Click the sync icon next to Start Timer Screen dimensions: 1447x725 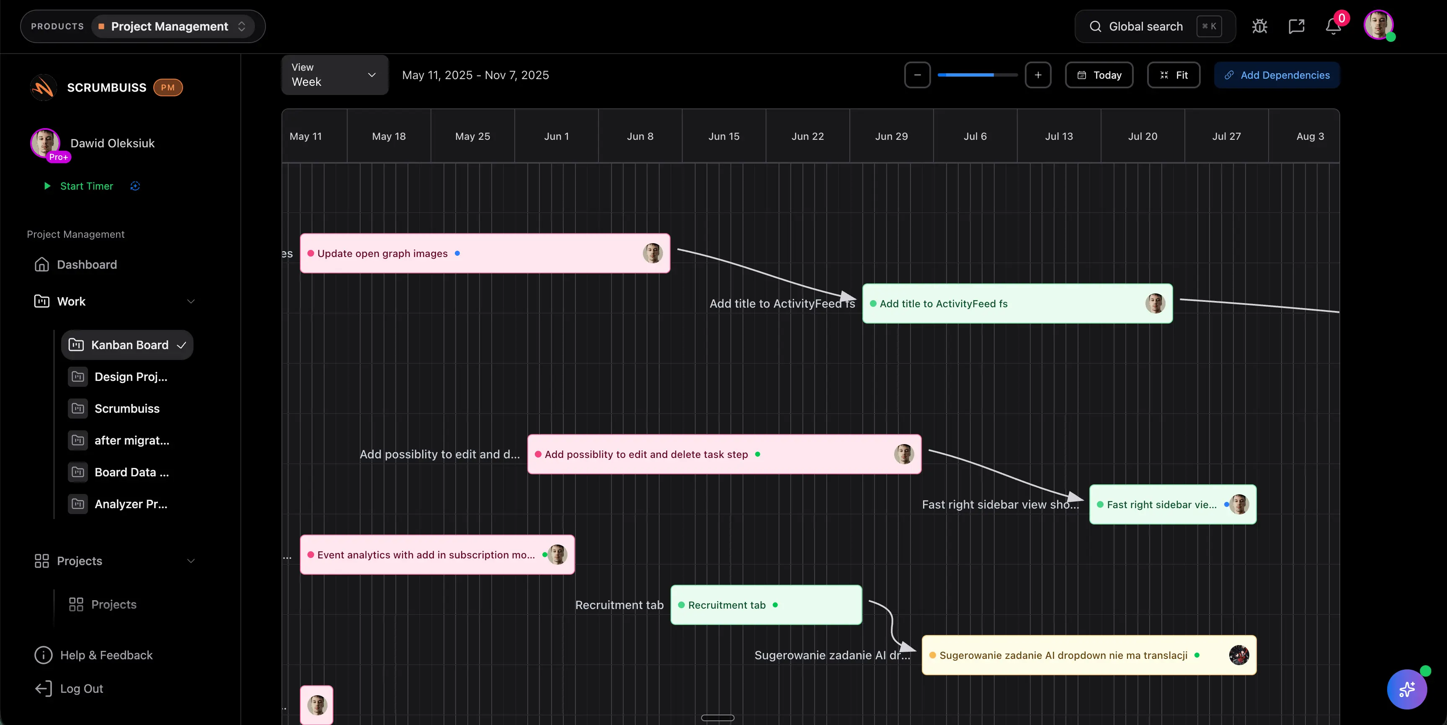135,186
